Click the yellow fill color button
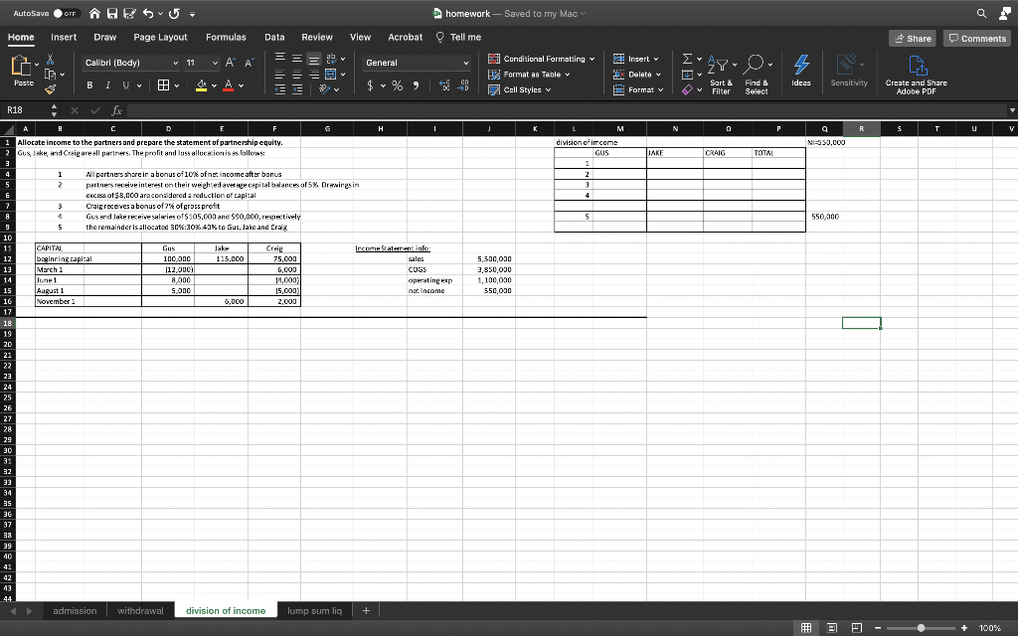The height and width of the screenshot is (636, 1018). pyautogui.click(x=201, y=85)
